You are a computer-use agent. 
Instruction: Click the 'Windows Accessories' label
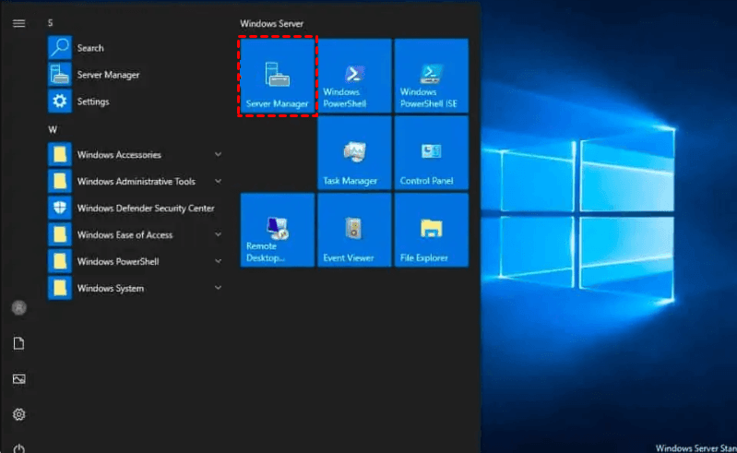[119, 155]
